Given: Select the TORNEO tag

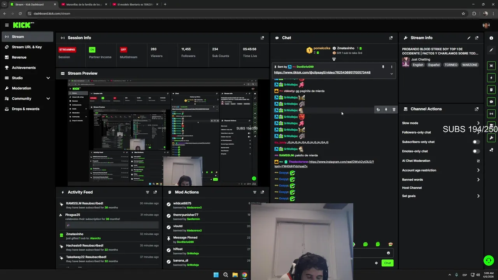Looking at the screenshot, I should click(451, 65).
